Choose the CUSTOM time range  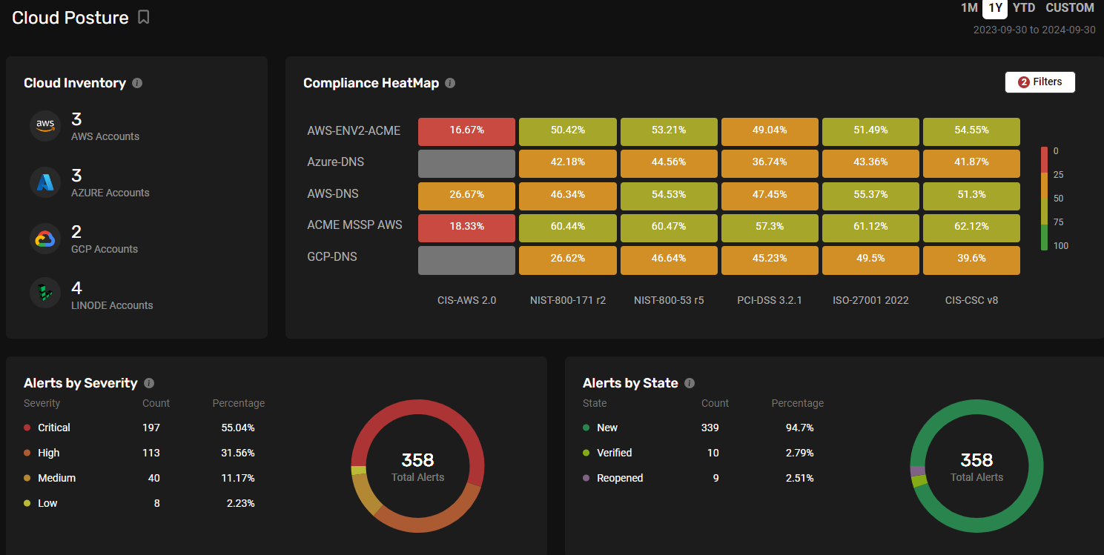[1070, 8]
